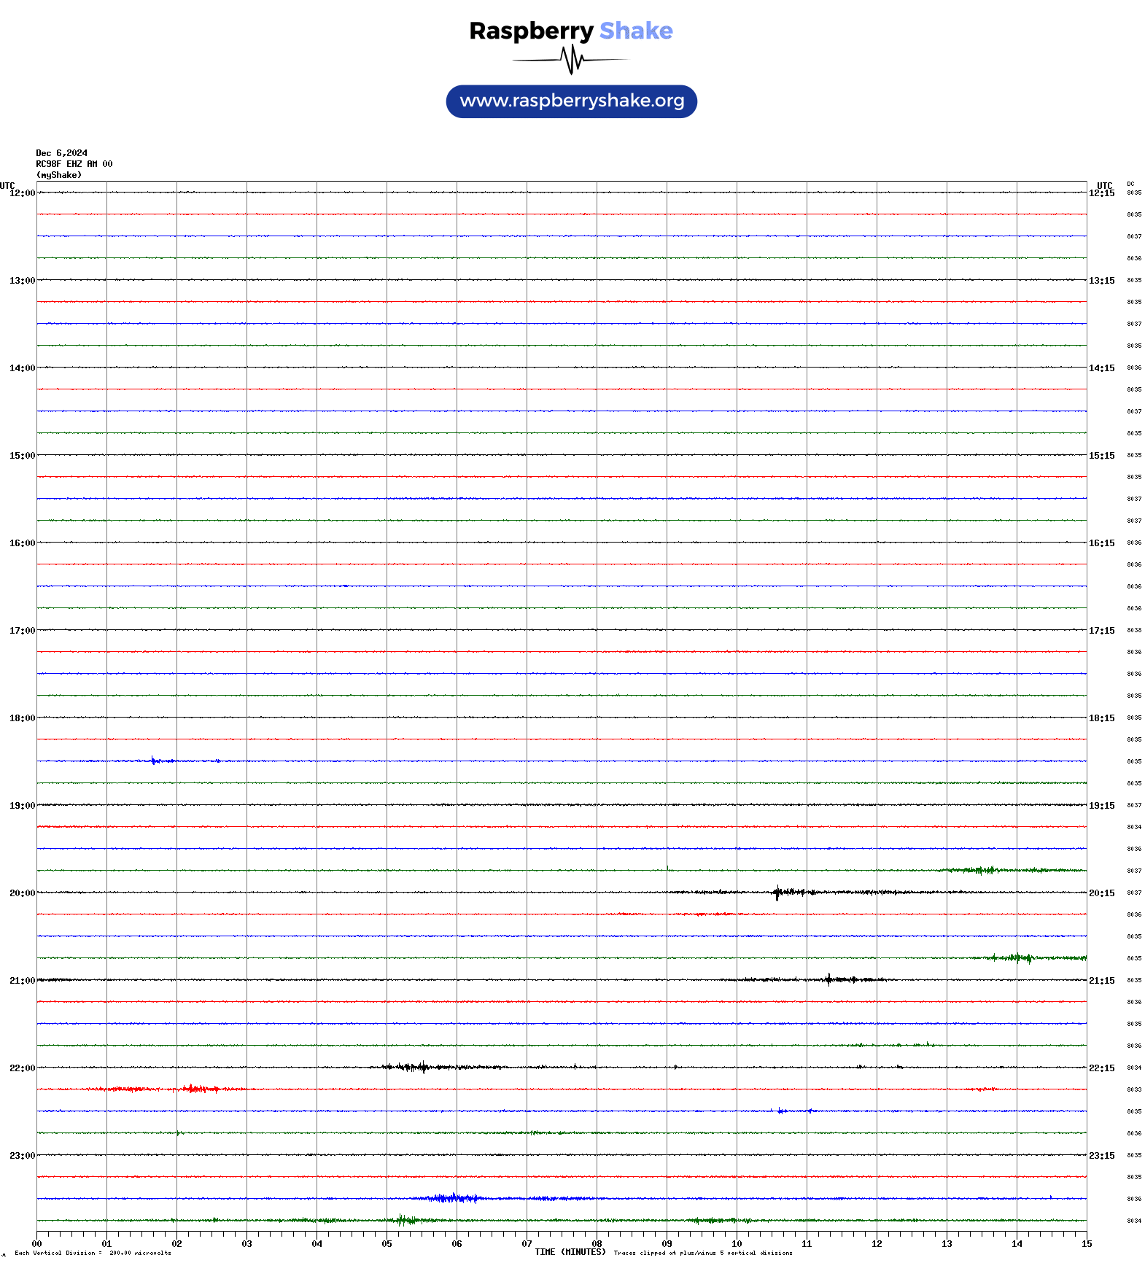Click minute 15 on the time axis
The height and width of the screenshot is (1263, 1145).
(x=1087, y=1244)
